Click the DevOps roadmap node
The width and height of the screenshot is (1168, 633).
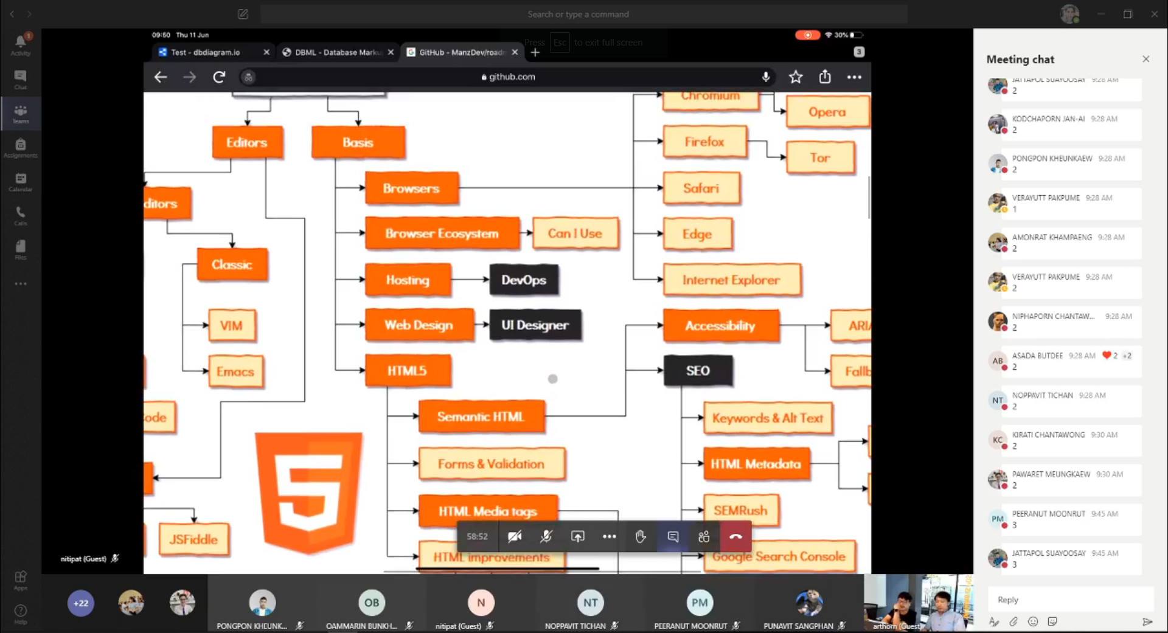coord(524,280)
